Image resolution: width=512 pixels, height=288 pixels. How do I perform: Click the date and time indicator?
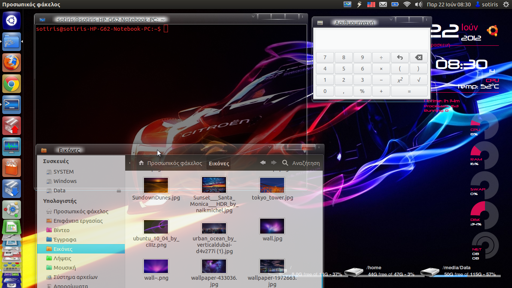pos(449,4)
